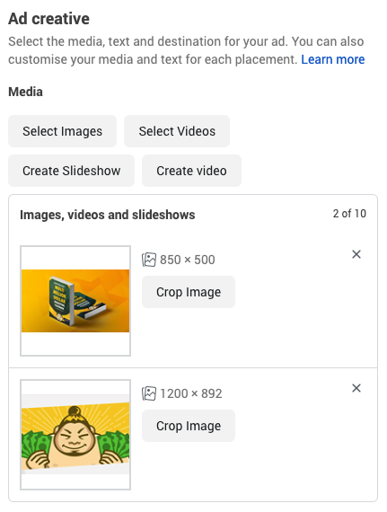This screenshot has height=512, width=387.
Task: Click the Ad creative heading
Action: point(48,19)
